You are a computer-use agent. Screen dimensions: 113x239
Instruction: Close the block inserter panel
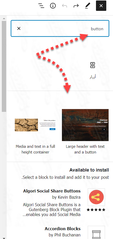pos(101,6)
